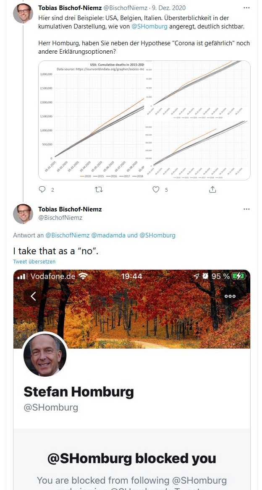Screen dimensions: 262x490
Task: Click the three dots in phone screenshot header
Action: 230,296
